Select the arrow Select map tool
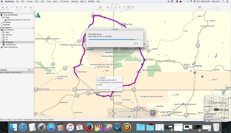The image size is (231, 133). tap(116, 7)
